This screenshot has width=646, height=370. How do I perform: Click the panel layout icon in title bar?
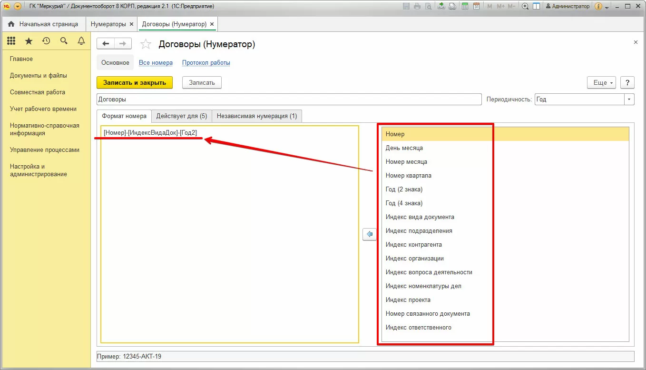coord(536,6)
